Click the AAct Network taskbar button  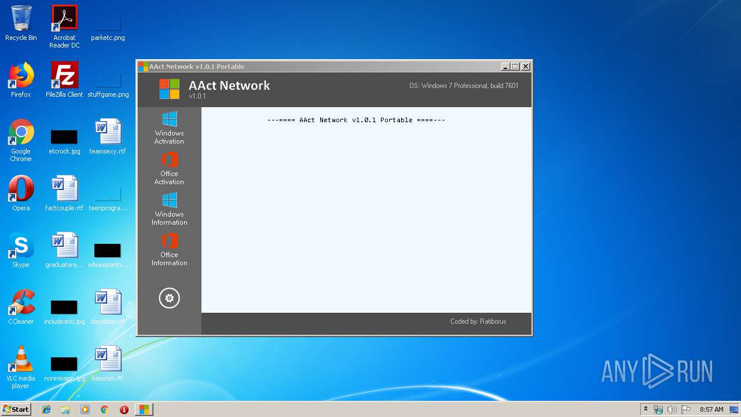pyautogui.click(x=144, y=409)
